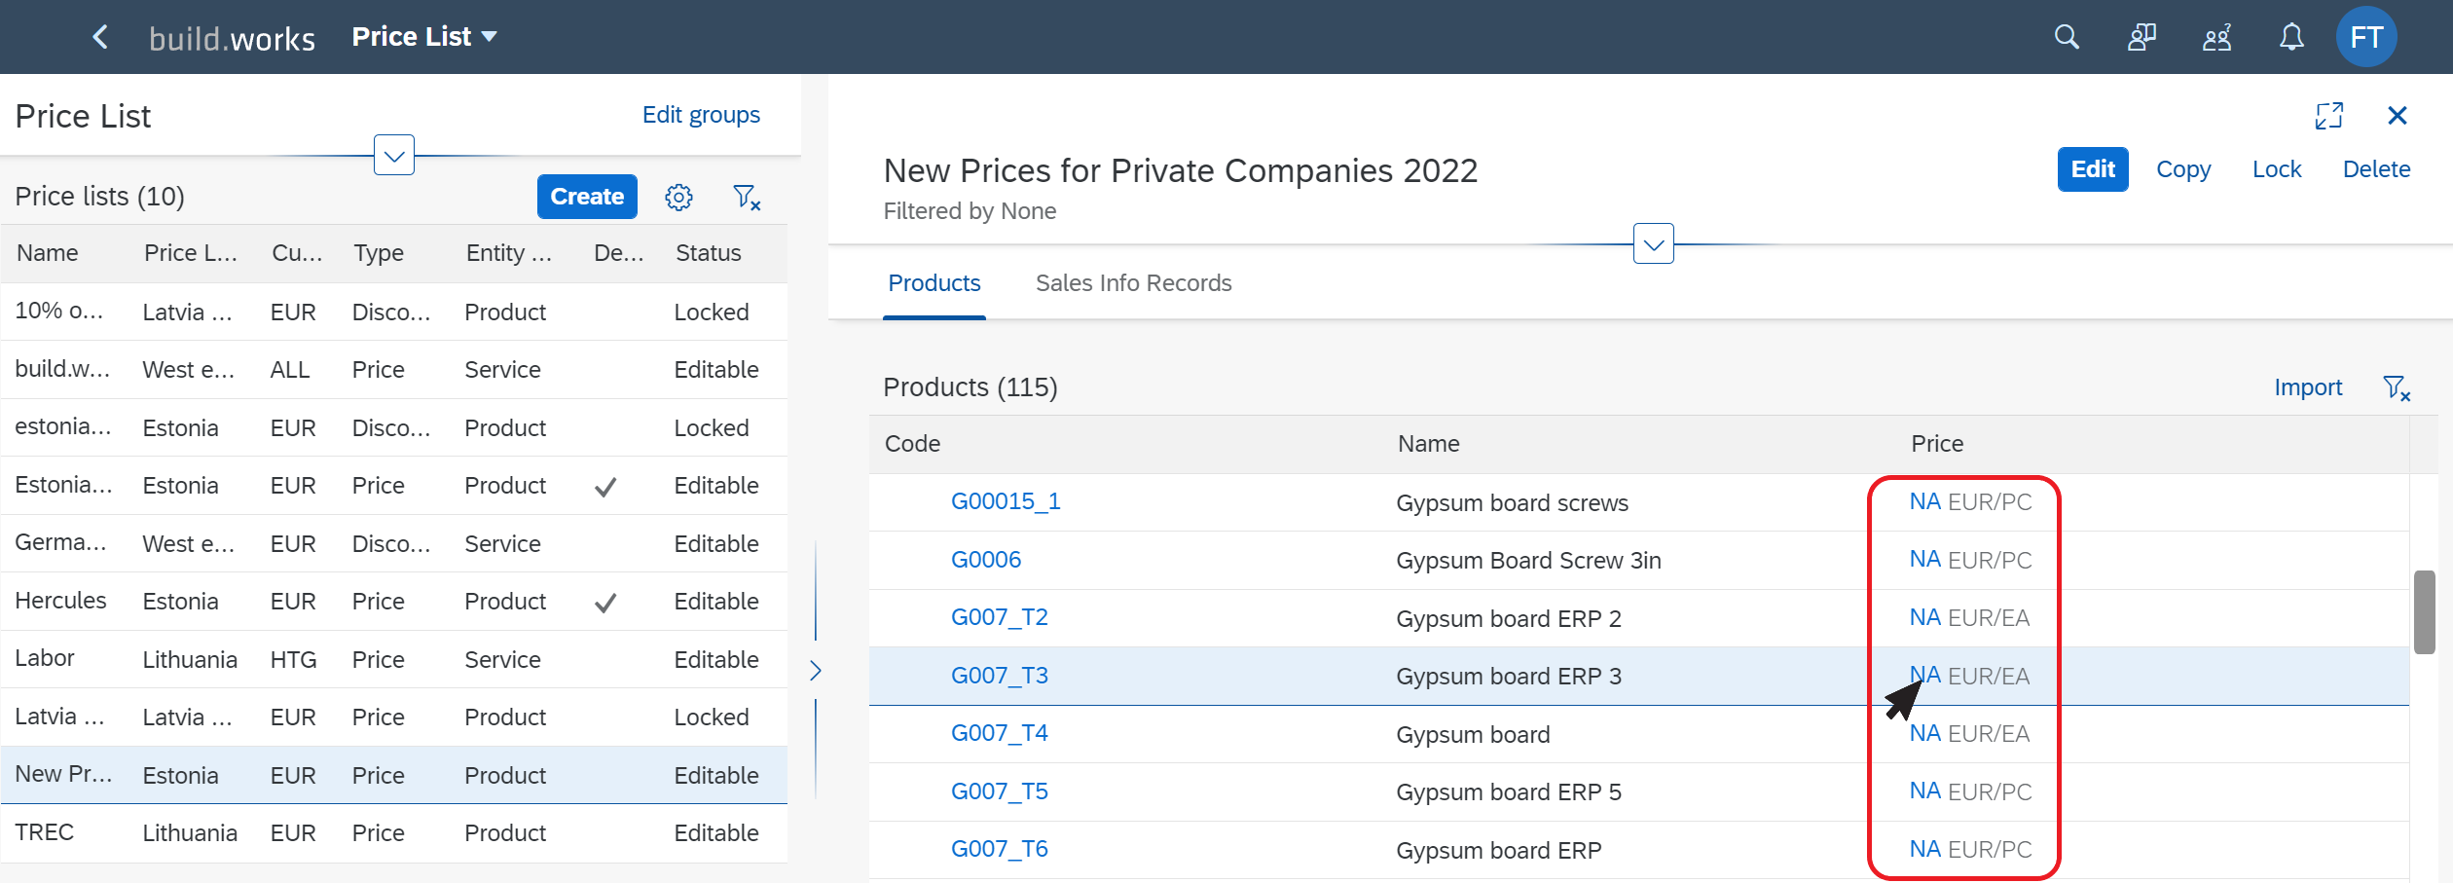Click the Create price list button

pyautogui.click(x=587, y=197)
